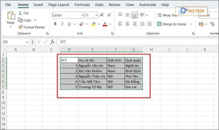Open the font size dropdown
The height and width of the screenshot is (130, 219).
click(96, 15)
